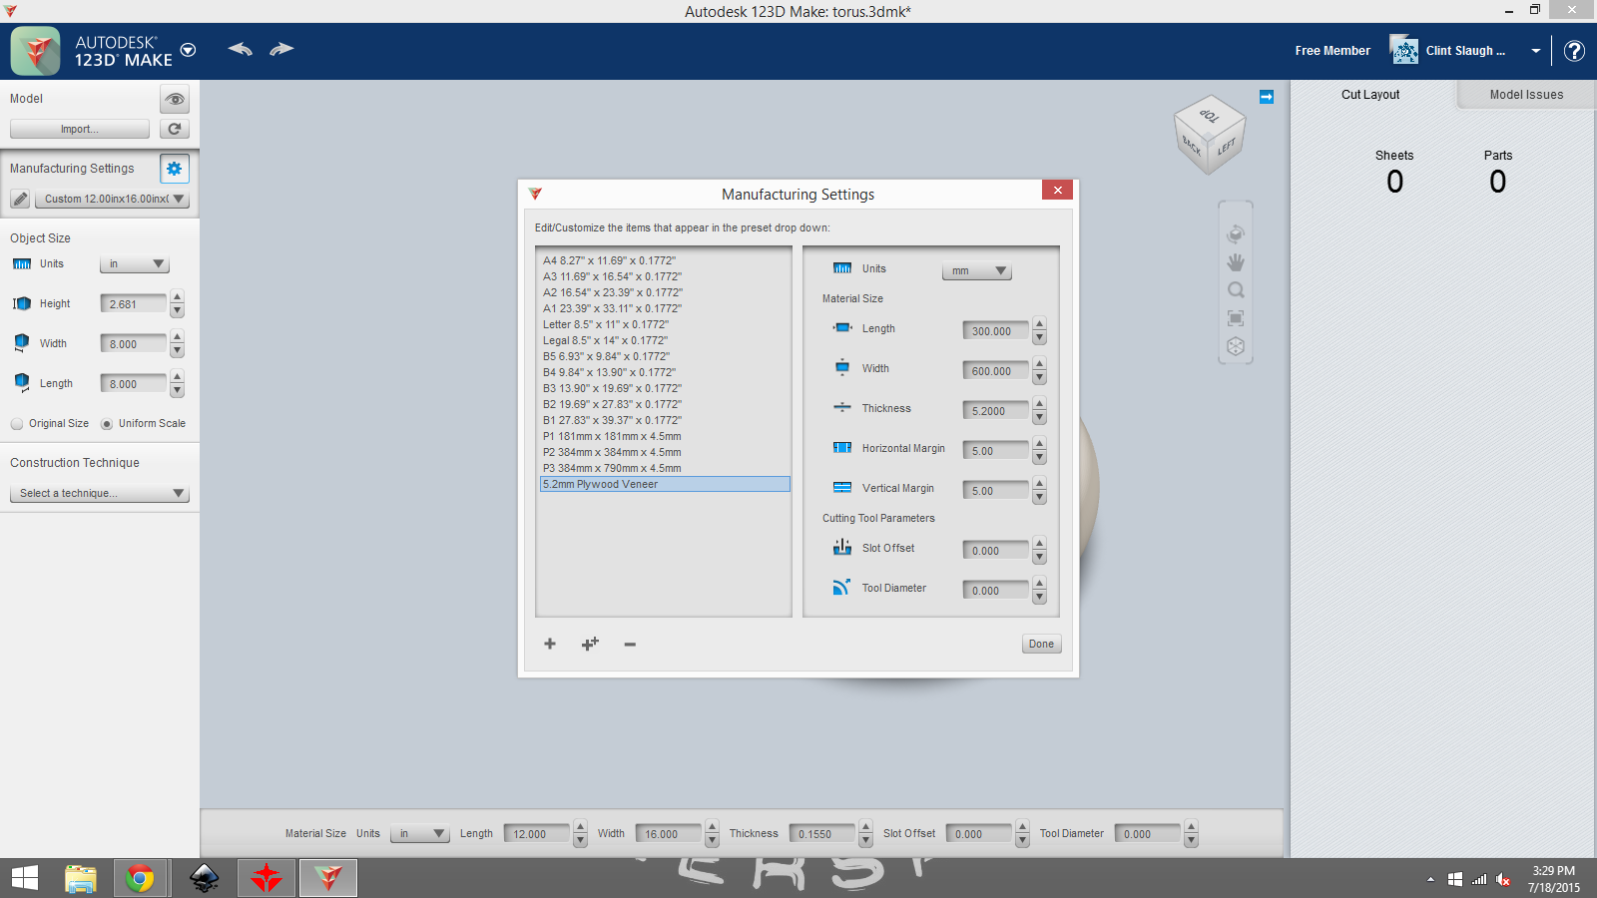Viewport: 1597px width, 898px height.
Task: Close the Manufacturing Settings dialog
Action: [1057, 190]
